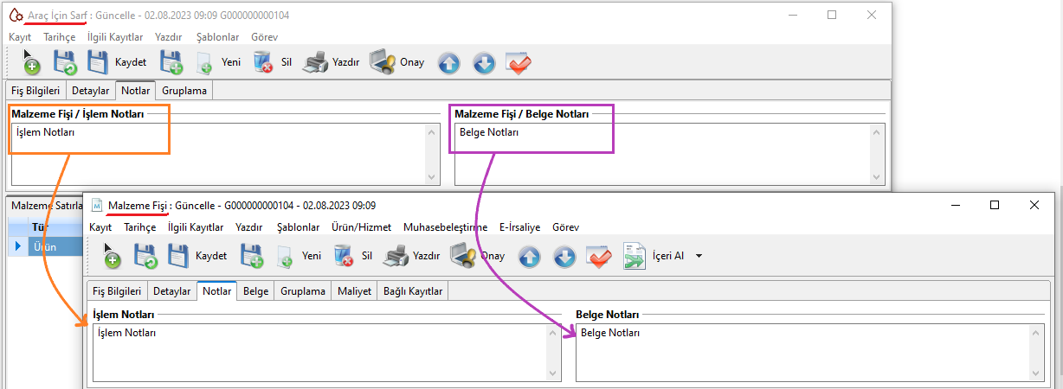Open E-İrsaliye menu in Malzeme Fişi window
The image size is (1063, 389).
(x=519, y=227)
